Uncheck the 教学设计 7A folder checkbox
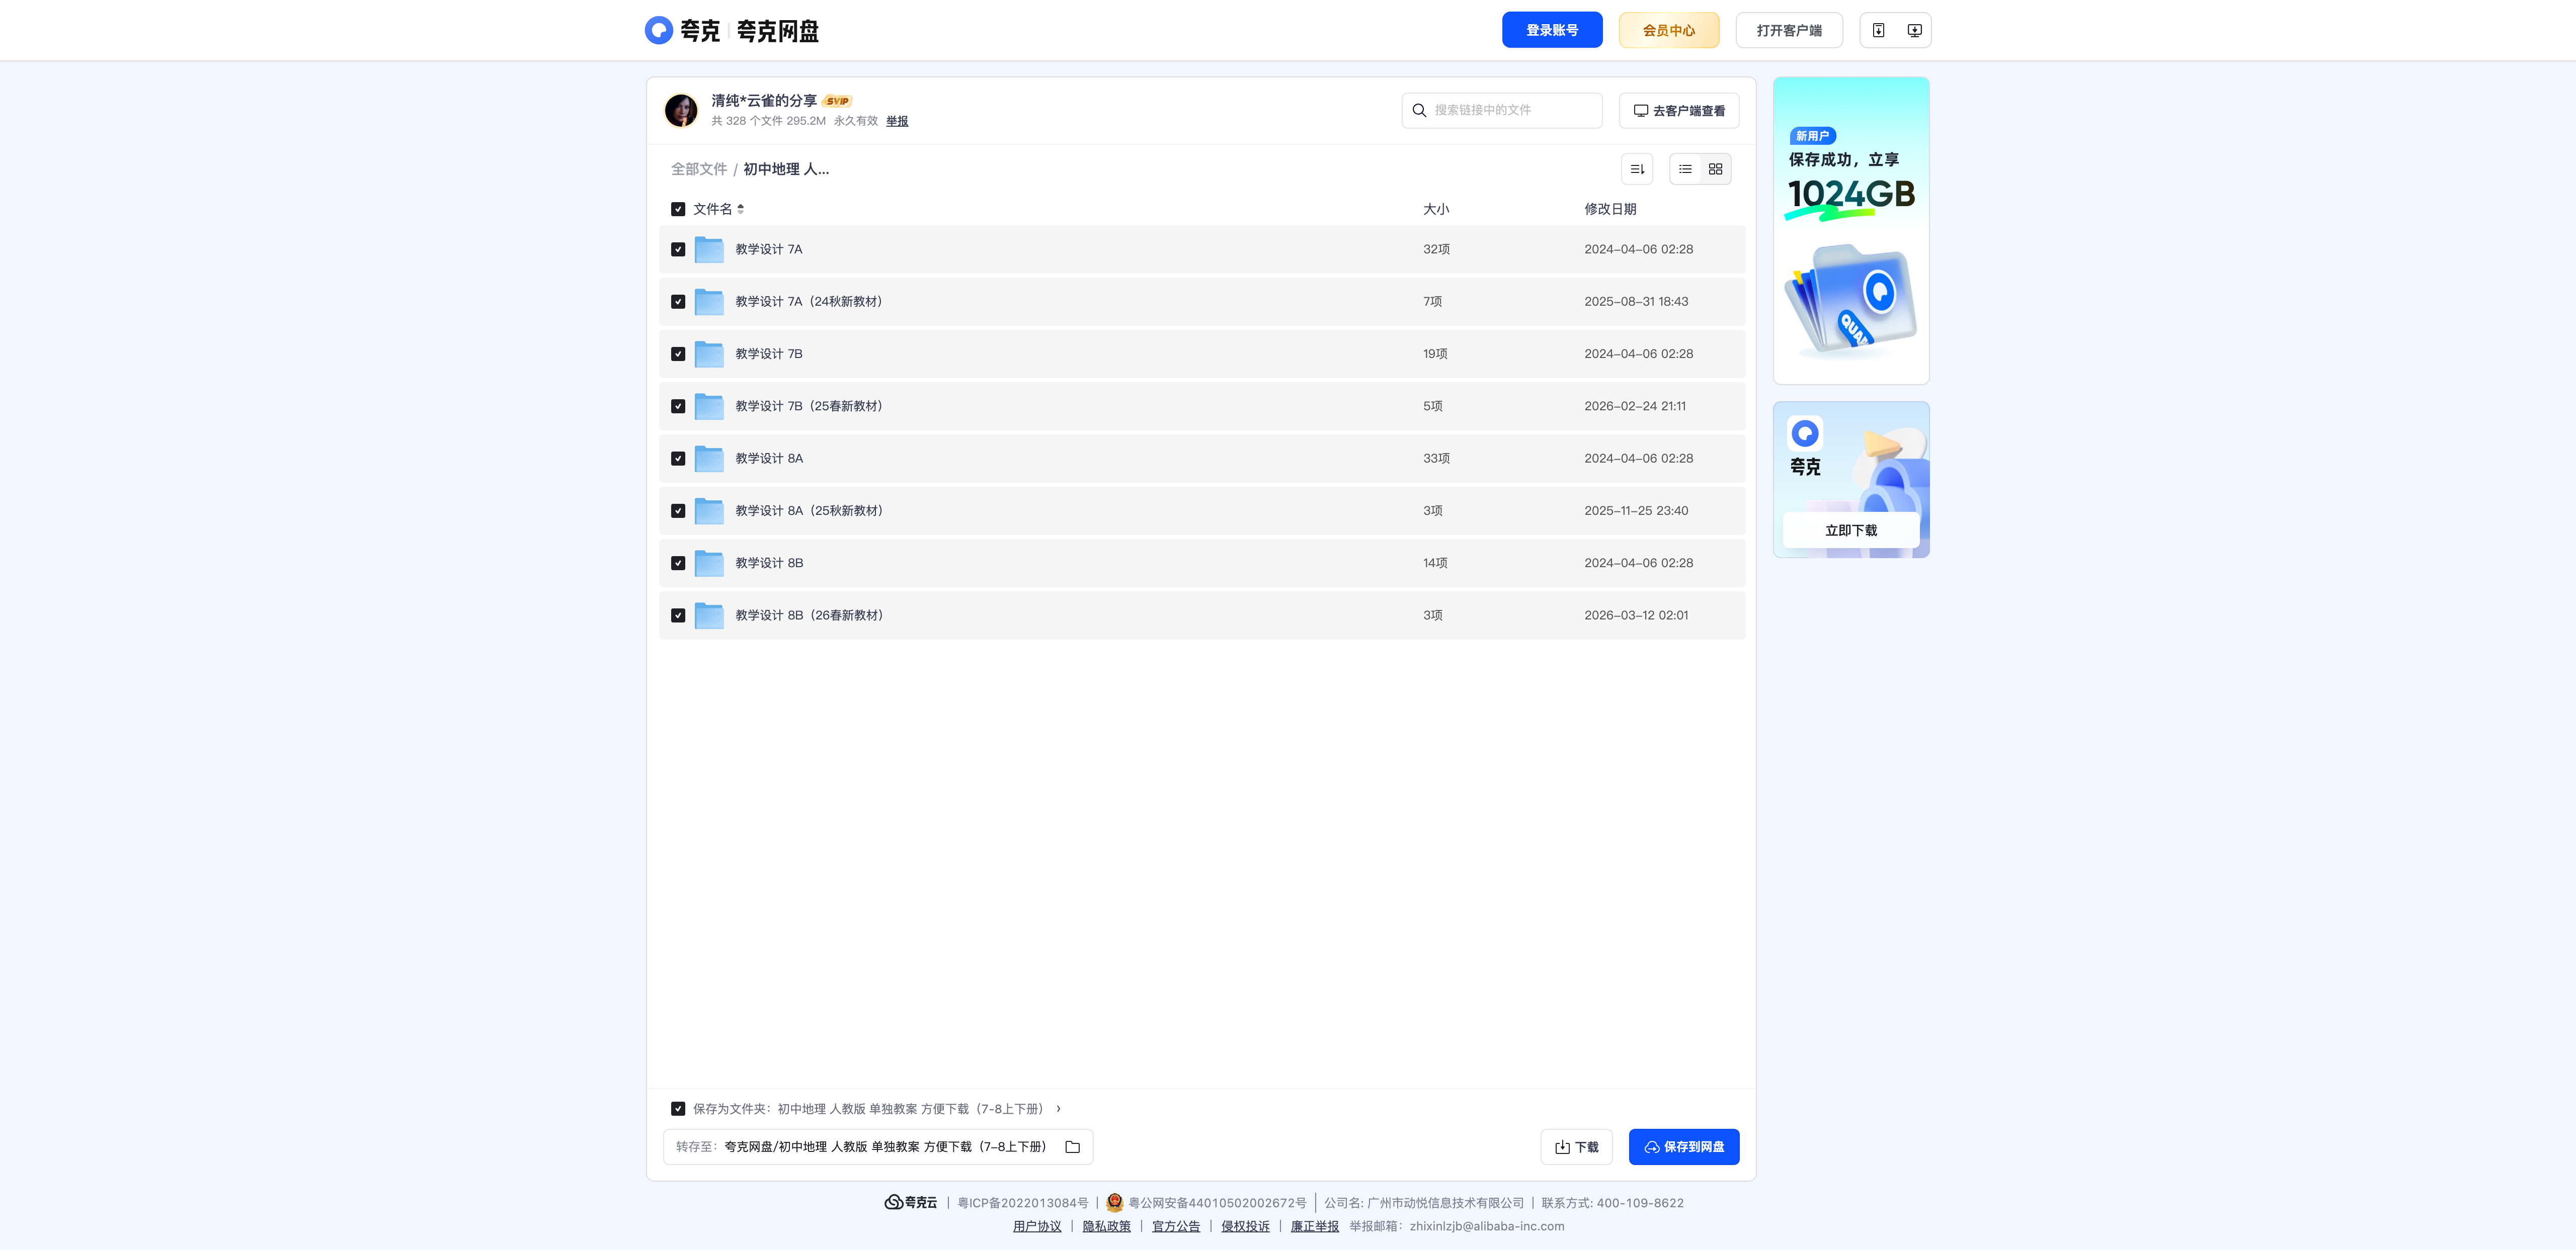Screen dimensions: 2576x1250 [x=678, y=250]
